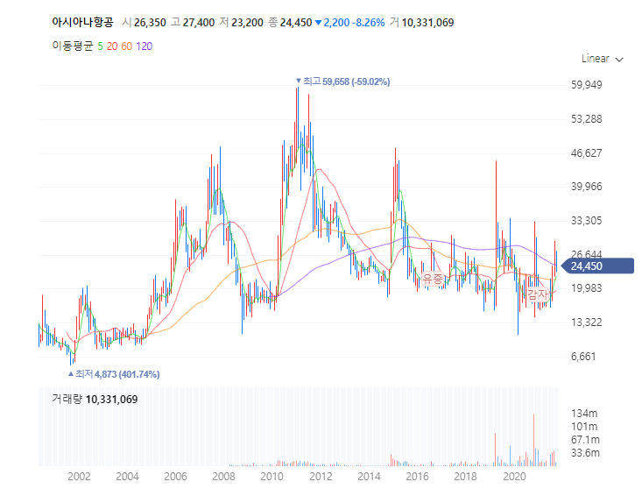Click the opening price 26,350

coord(150,23)
